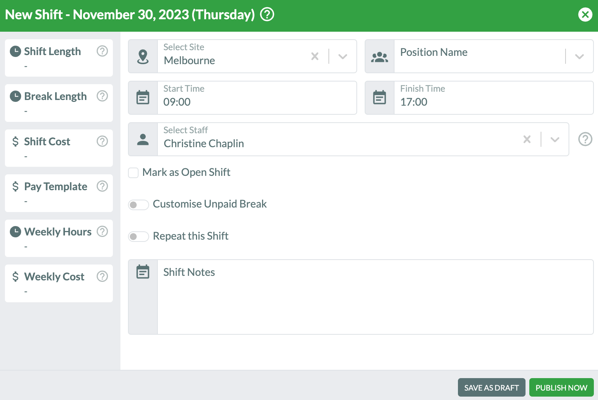Open the Shift Length help icon
Viewport: 598px width, 400px height.
point(102,51)
